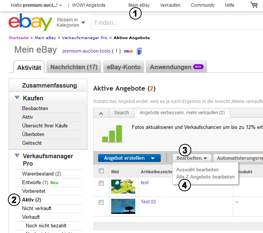
Task: Open the Bearbeiten dropdown
Action: click(x=192, y=158)
